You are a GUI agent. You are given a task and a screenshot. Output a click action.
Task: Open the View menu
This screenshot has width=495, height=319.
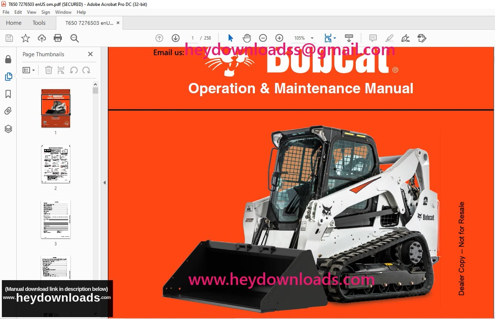[x=31, y=12]
